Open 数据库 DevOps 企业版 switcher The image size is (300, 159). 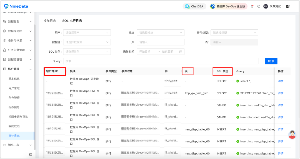[228, 6]
